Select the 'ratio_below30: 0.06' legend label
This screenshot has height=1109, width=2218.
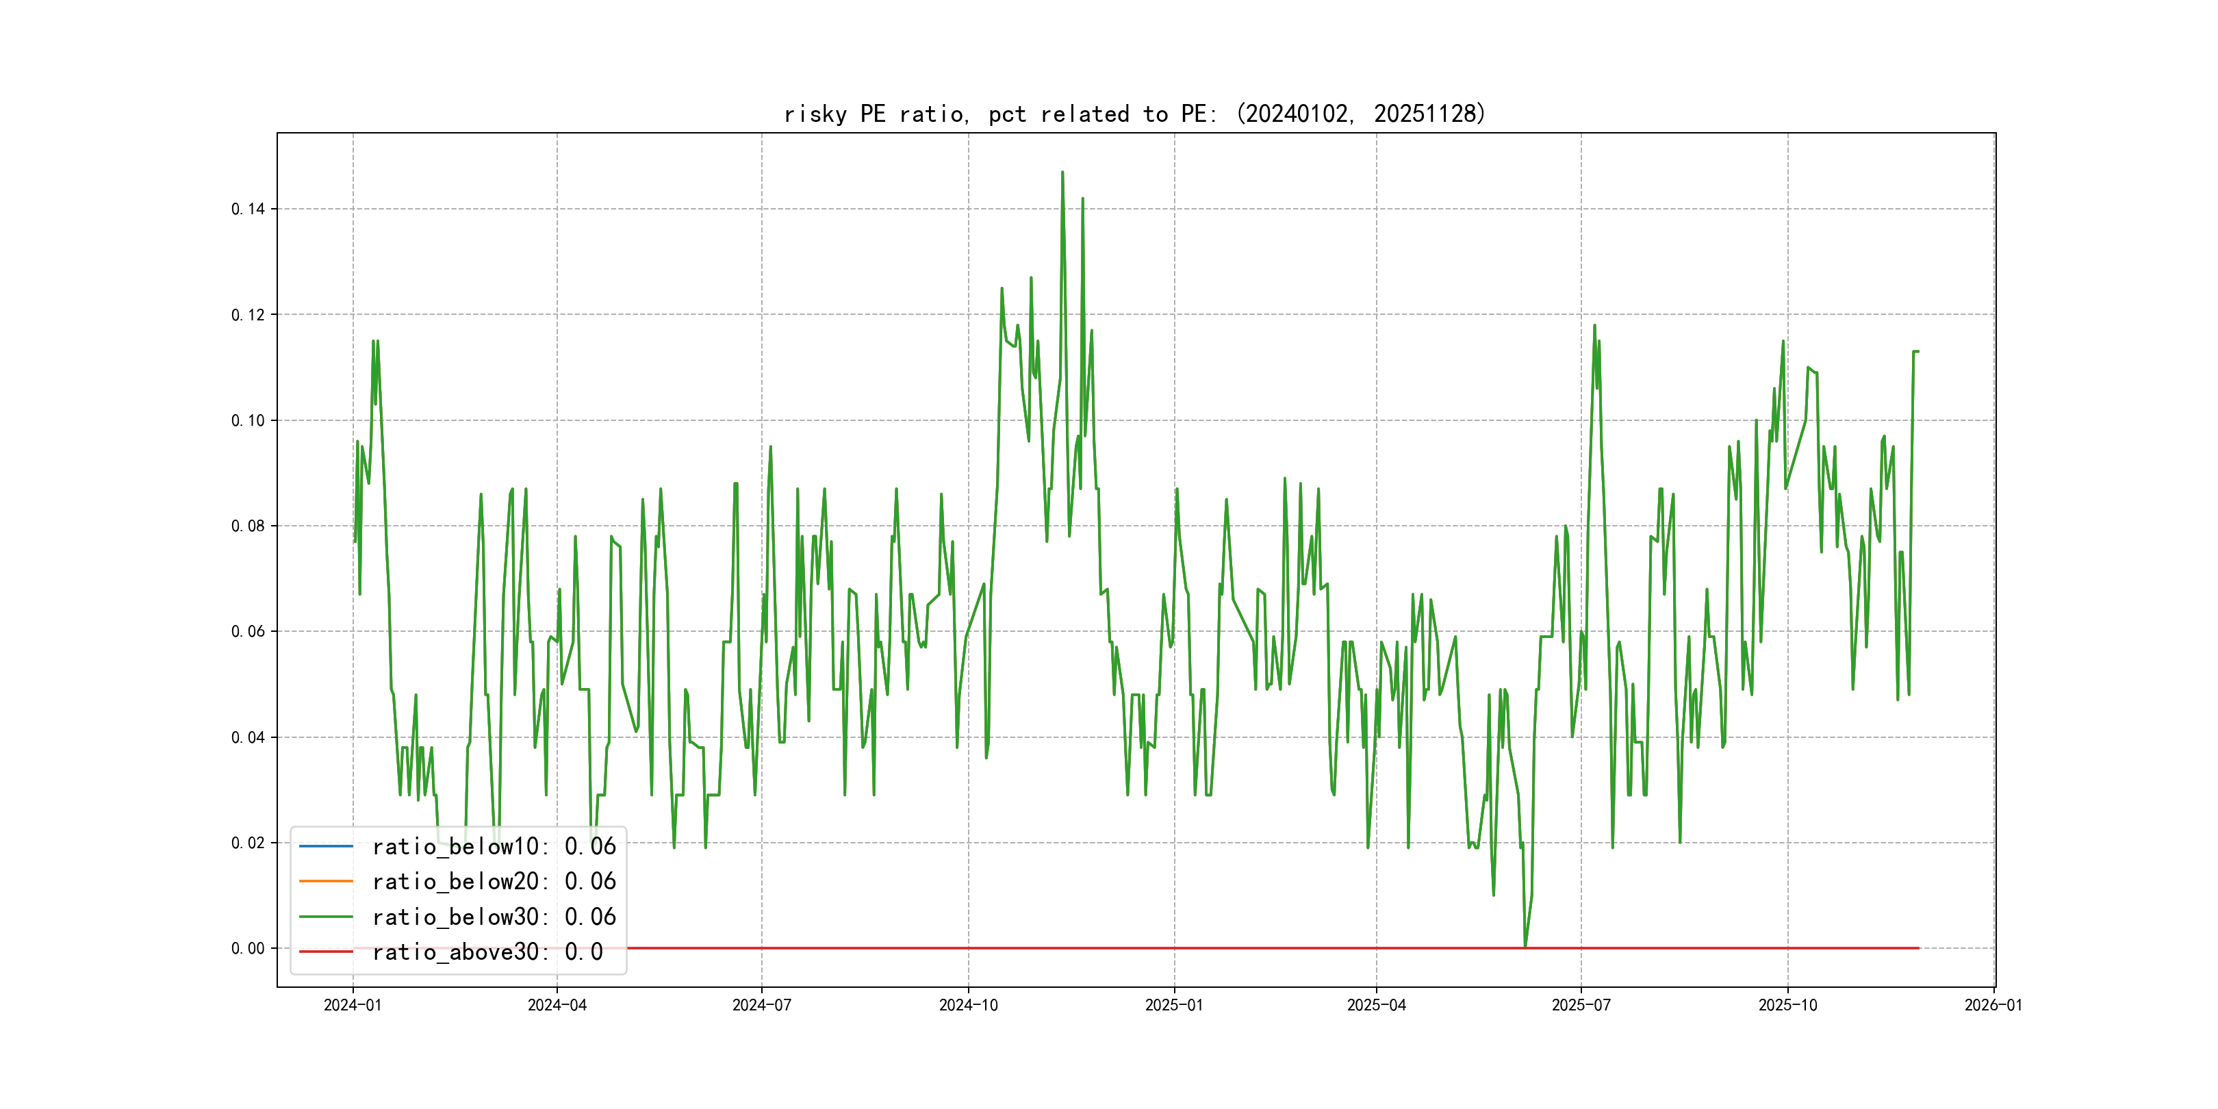click(x=494, y=916)
